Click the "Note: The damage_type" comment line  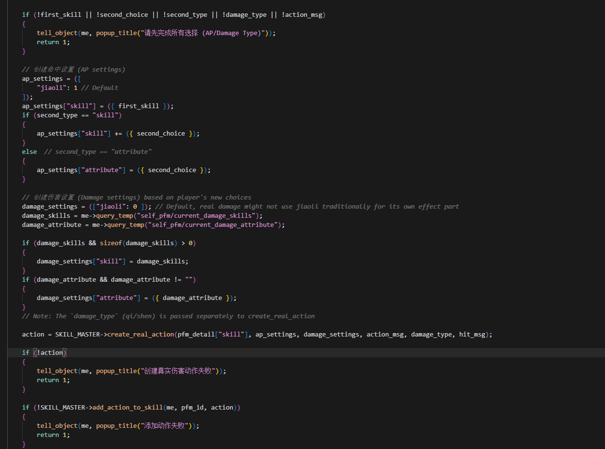[x=168, y=316]
